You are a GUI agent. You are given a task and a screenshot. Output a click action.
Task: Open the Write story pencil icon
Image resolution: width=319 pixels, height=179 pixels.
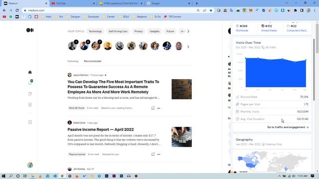coord(30,122)
